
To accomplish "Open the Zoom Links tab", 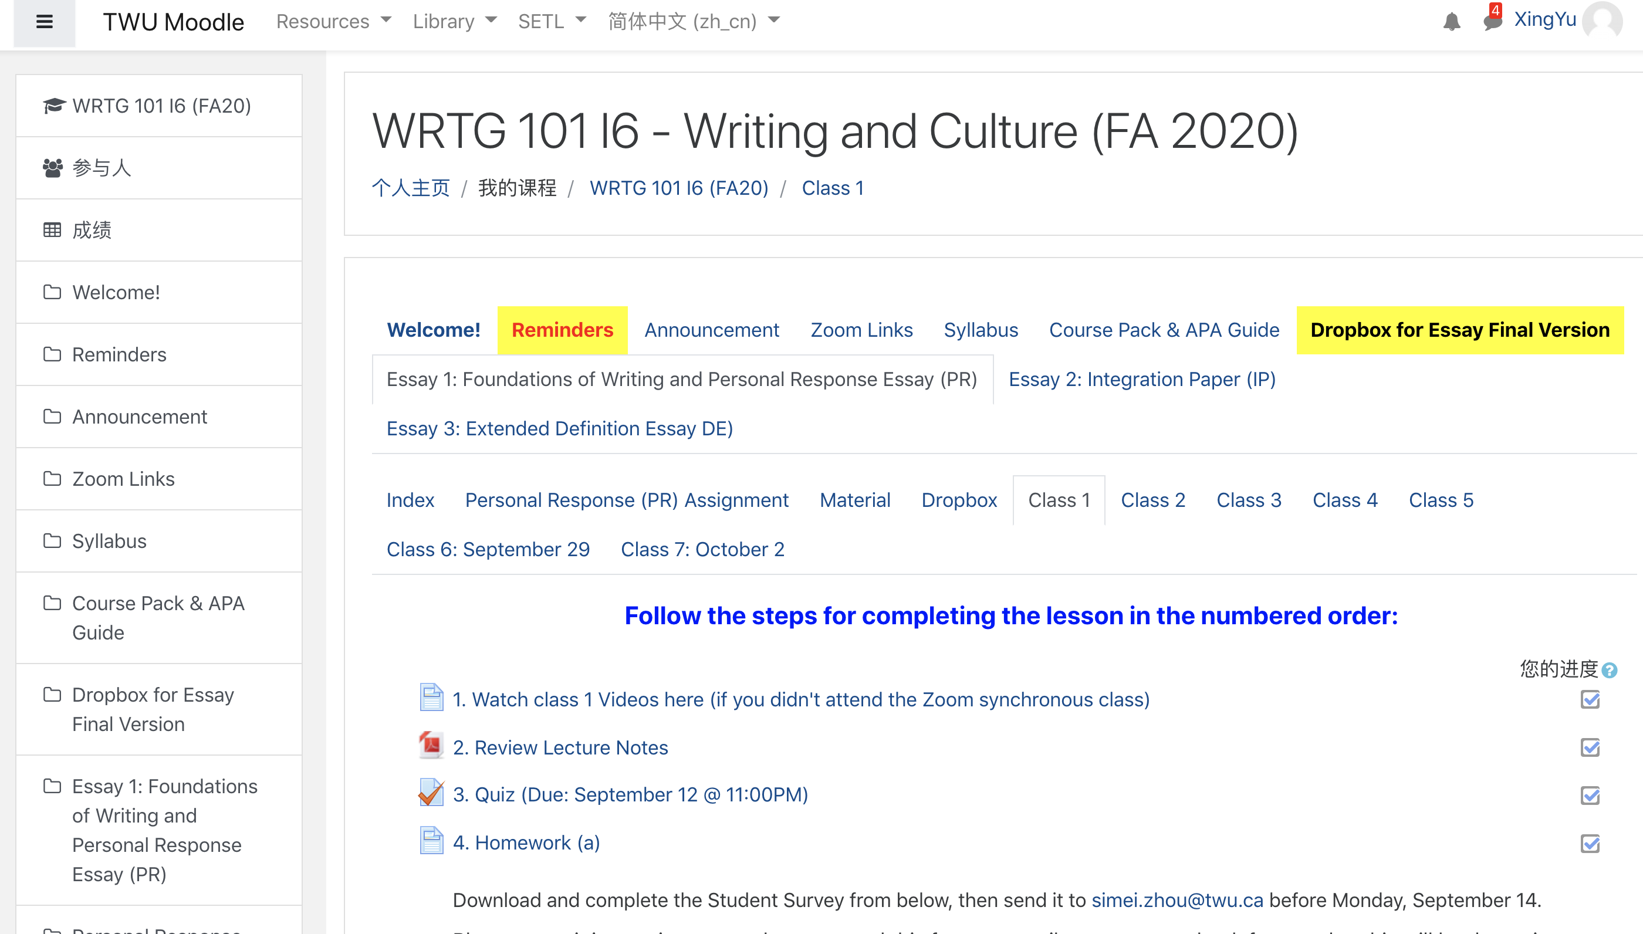I will click(x=861, y=330).
